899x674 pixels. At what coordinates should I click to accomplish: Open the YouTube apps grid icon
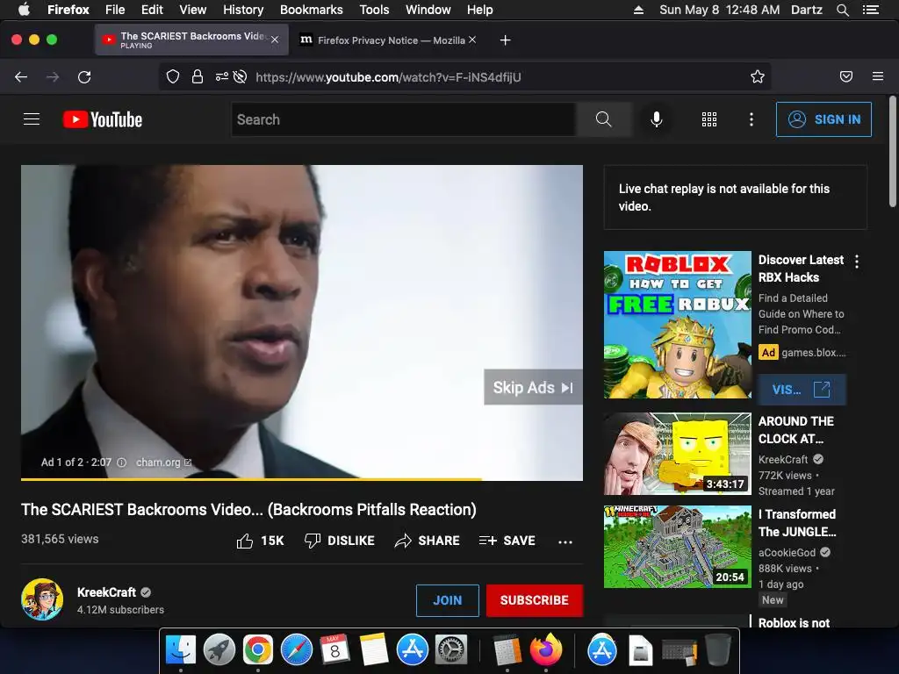[x=709, y=119]
